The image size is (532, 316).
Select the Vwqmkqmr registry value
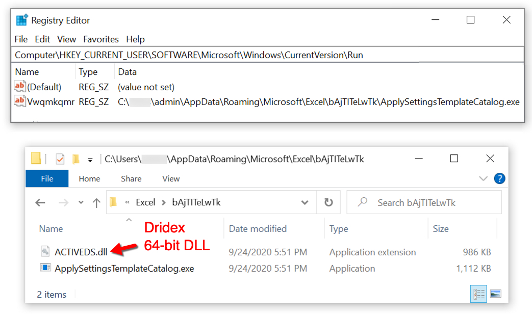coord(50,102)
